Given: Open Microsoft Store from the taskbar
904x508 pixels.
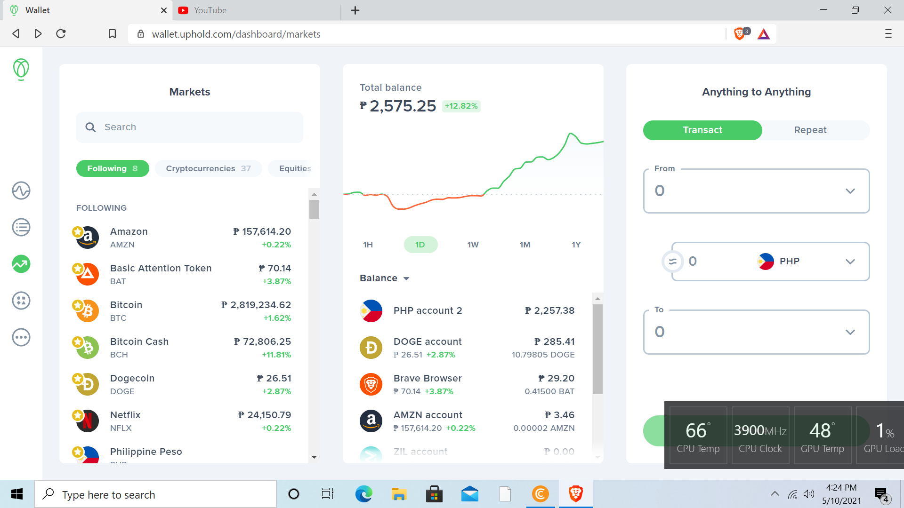Looking at the screenshot, I should [434, 494].
